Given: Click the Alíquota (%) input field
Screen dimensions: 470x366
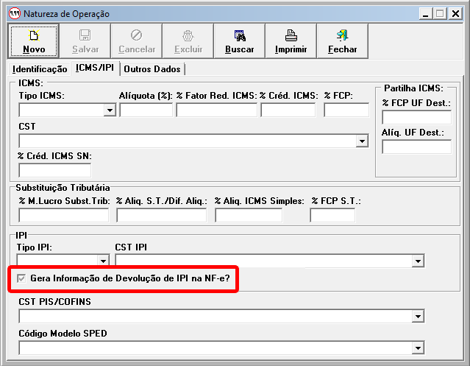Looking at the screenshot, I should point(146,110).
